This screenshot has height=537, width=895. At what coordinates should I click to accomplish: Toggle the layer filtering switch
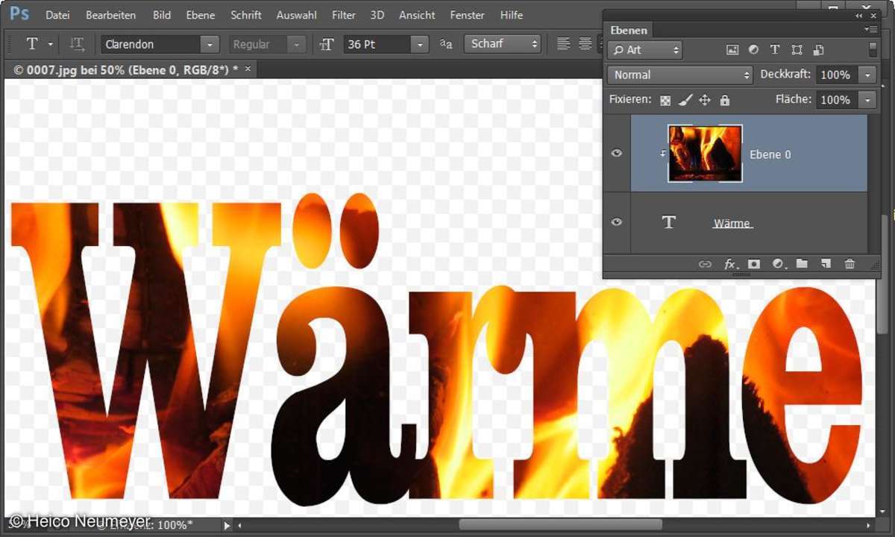pyautogui.click(x=873, y=50)
